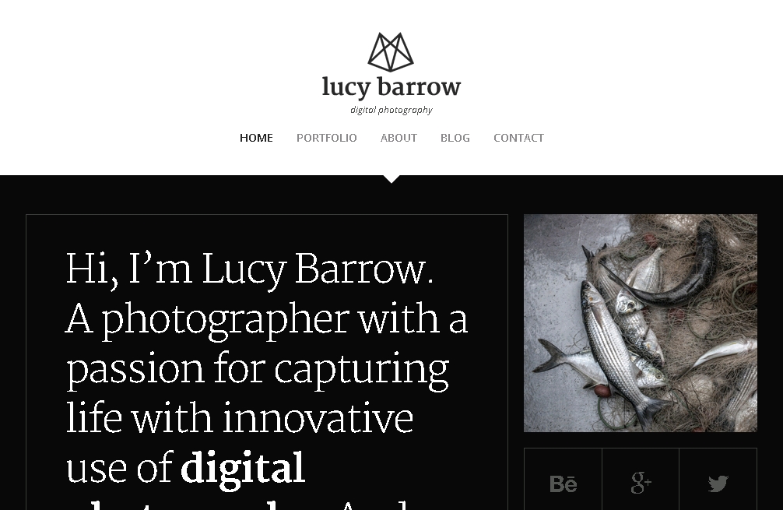
Task: Open the Google Plus social icon
Action: 641,483
